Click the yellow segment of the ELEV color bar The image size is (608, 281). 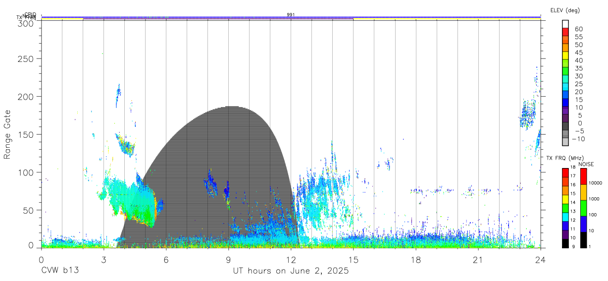tap(565, 55)
